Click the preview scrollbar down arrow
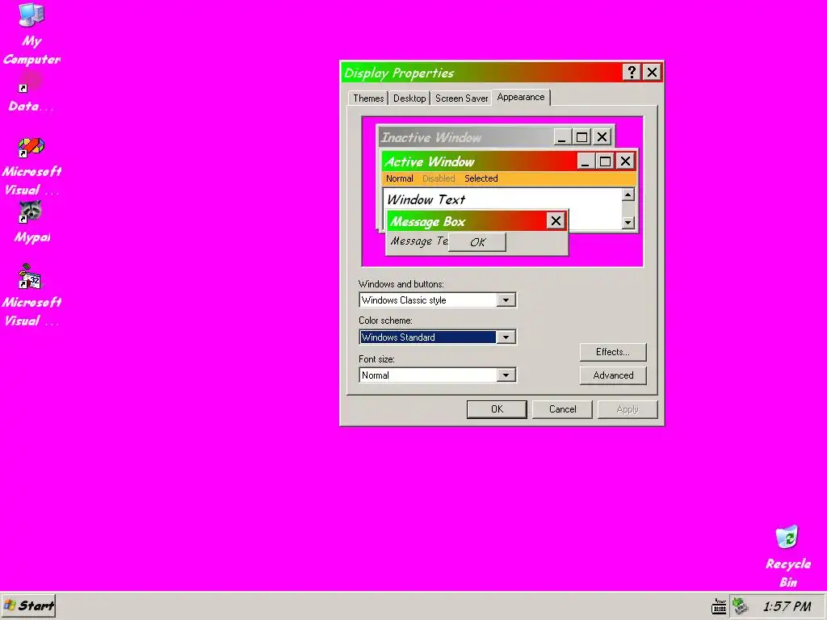This screenshot has height=620, width=827. pos(628,223)
